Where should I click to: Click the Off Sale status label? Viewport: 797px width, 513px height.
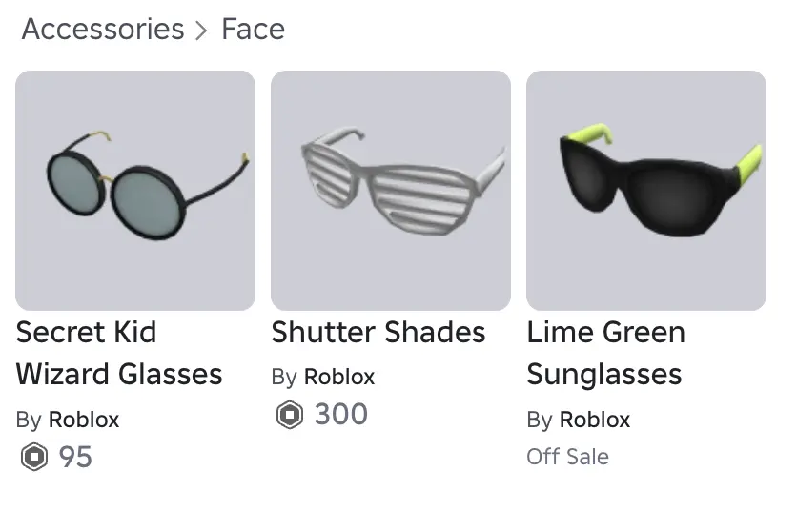coord(567,457)
